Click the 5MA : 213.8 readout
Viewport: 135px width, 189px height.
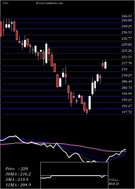(x=17, y=179)
